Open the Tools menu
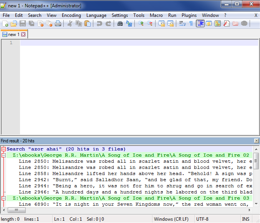 [139, 15]
